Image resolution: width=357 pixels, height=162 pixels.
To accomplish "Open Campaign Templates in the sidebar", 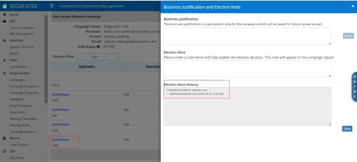I will [24, 93].
